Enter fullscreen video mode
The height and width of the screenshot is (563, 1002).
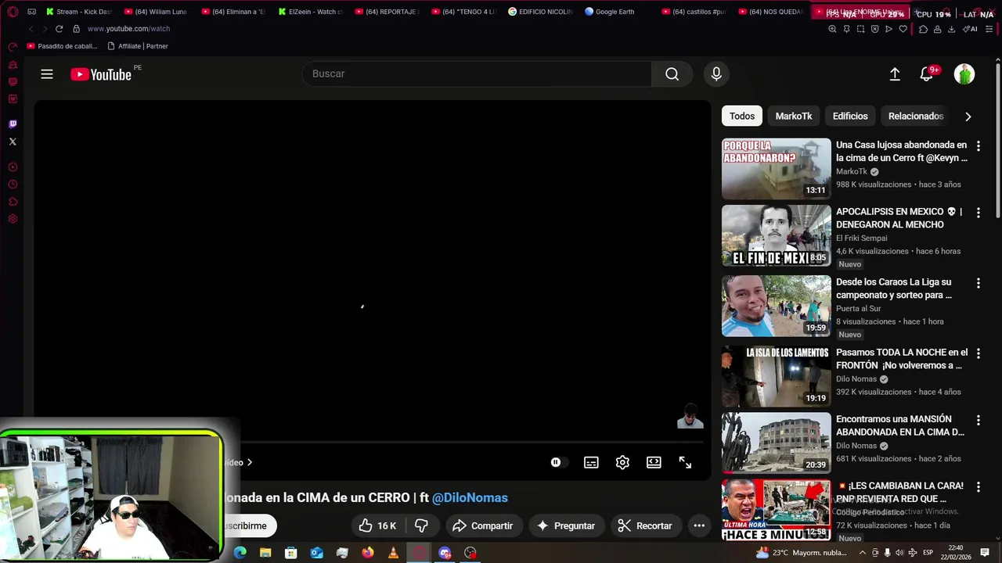click(x=685, y=462)
